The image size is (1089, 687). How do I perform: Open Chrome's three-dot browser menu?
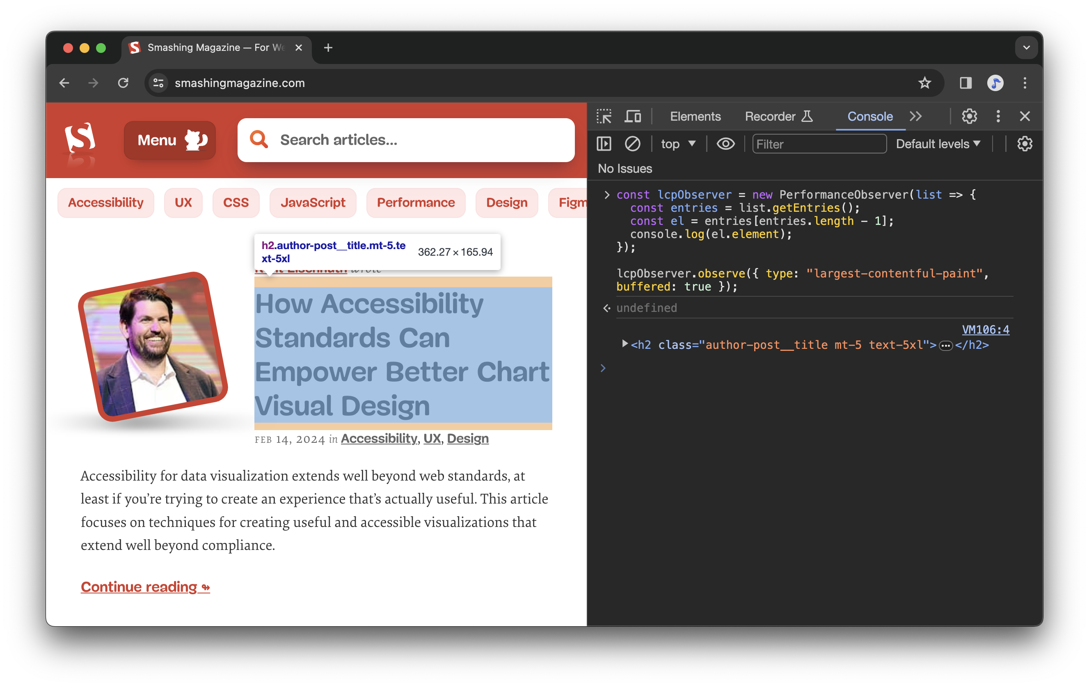click(x=1025, y=83)
